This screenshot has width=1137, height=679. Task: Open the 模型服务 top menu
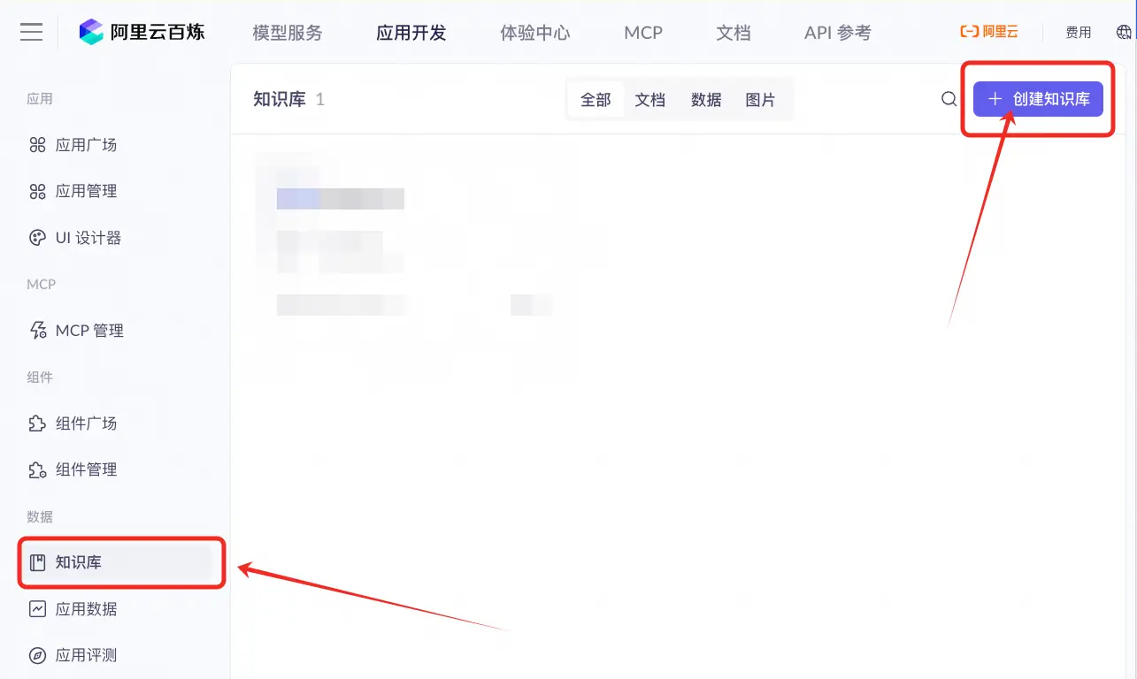[x=288, y=33]
